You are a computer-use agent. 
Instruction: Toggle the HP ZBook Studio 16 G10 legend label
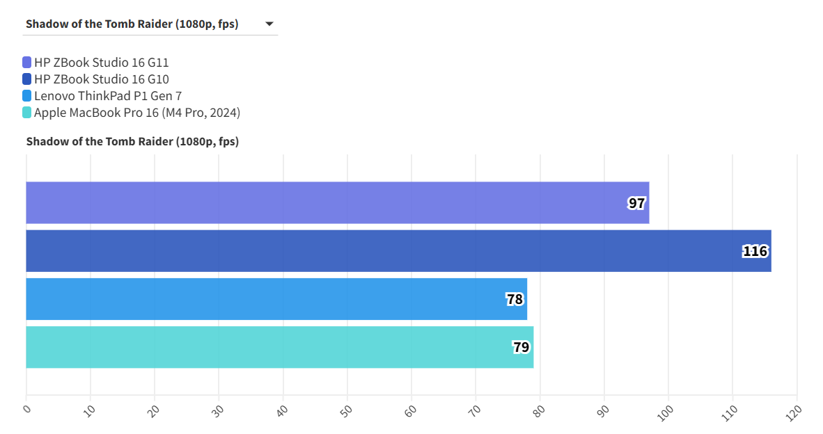(102, 79)
